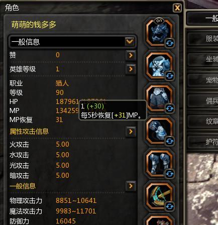This screenshot has width=218, height=225.
Task: Close the 角色 character window
Action: pyautogui.click(x=177, y=8)
